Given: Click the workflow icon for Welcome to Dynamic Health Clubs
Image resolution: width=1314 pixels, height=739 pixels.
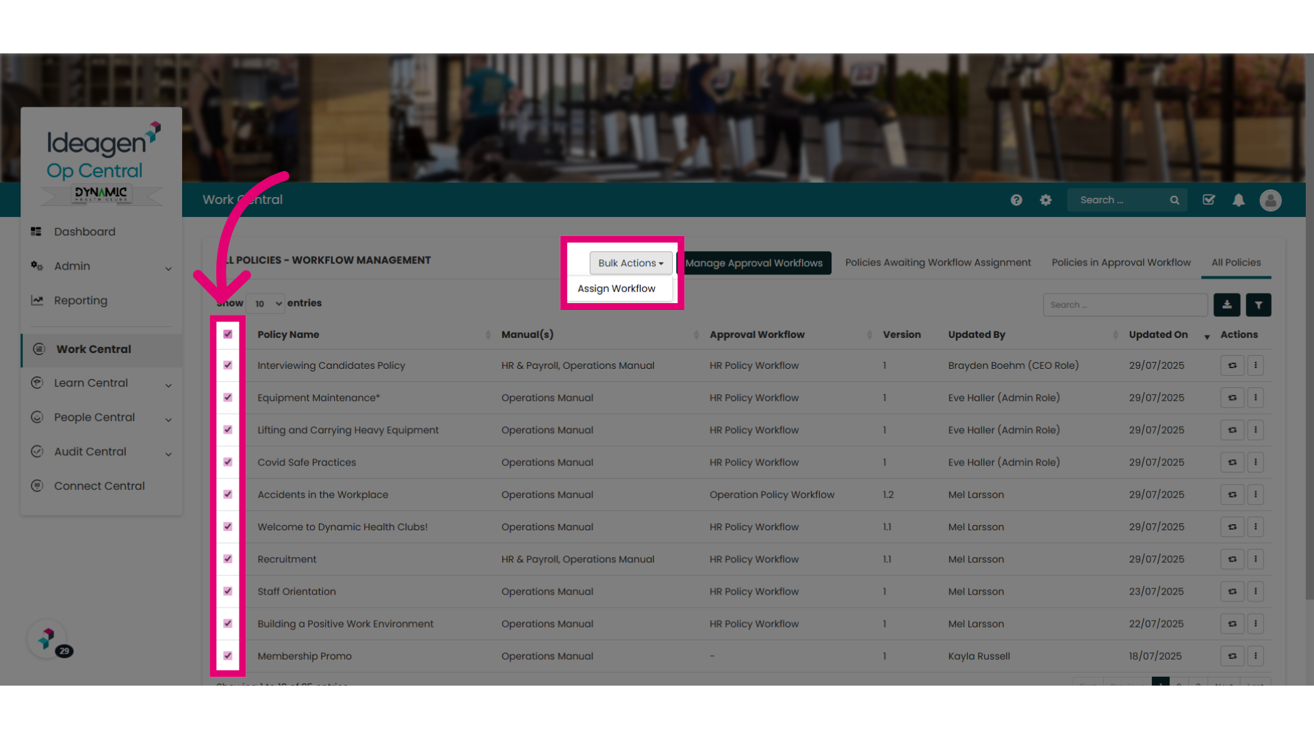Looking at the screenshot, I should 1233,527.
